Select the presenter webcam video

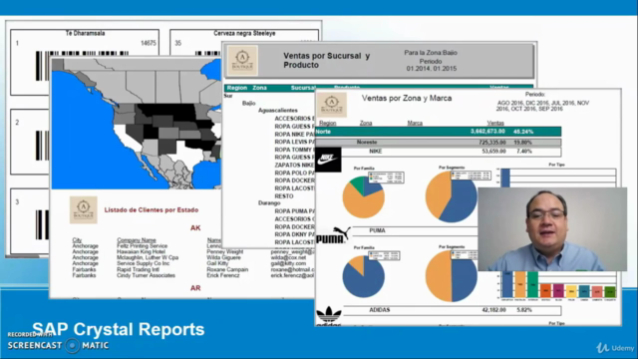552,229
